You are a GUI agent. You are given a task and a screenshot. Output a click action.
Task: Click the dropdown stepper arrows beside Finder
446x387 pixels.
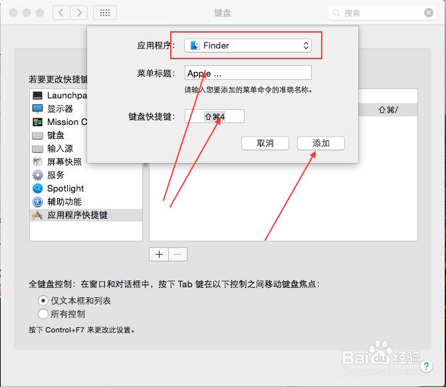point(306,45)
